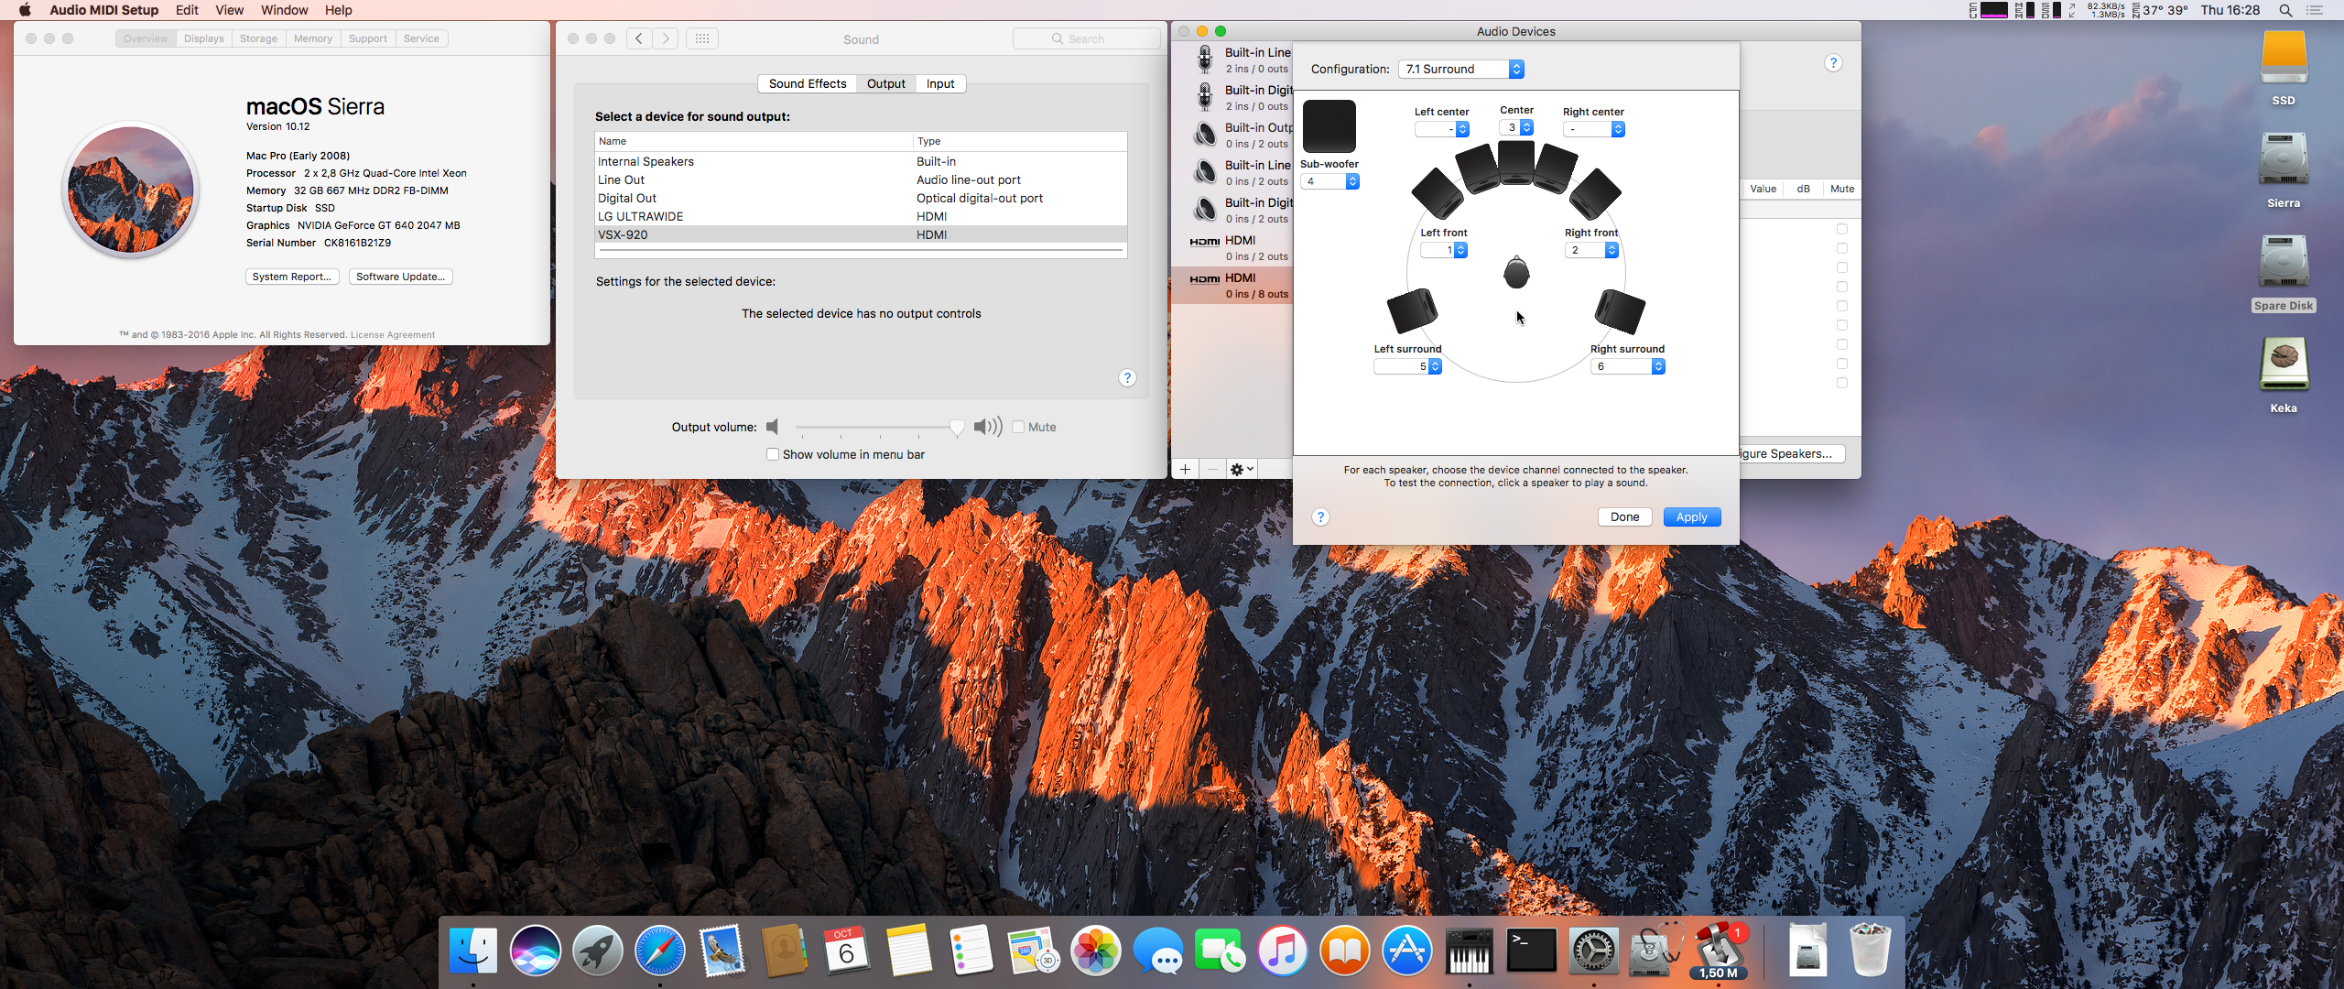Switch to the Sound Effects tab
Image resolution: width=2344 pixels, height=989 pixels.
point(807,83)
